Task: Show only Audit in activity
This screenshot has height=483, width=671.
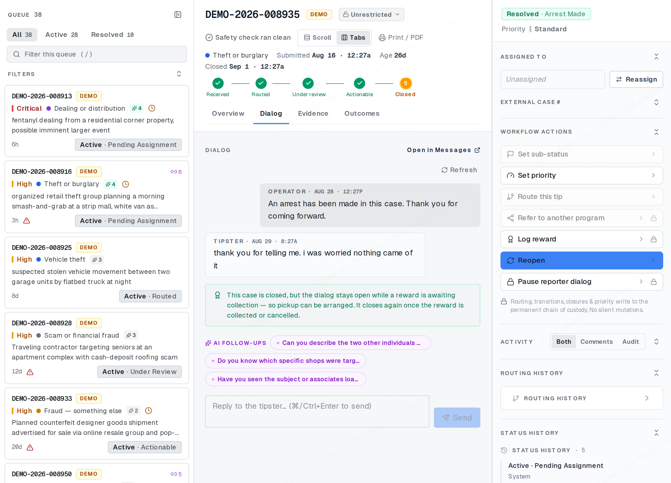Action: tap(630, 342)
